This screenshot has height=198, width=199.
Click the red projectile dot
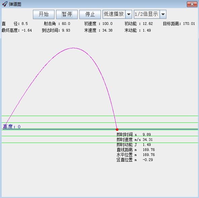pyautogui.click(x=117, y=129)
